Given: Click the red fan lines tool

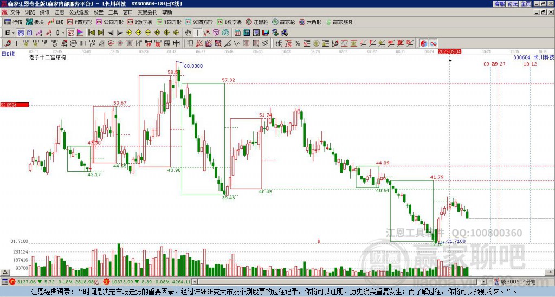Looking at the screenshot, I should click(x=199, y=43).
